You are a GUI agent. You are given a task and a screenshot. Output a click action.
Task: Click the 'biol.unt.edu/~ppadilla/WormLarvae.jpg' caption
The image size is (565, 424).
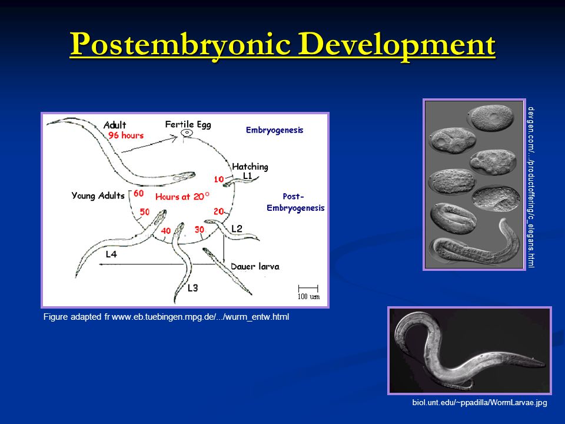480,402
